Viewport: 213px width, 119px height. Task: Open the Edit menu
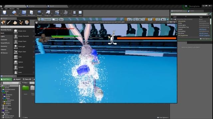pyautogui.click(x=6, y=9)
